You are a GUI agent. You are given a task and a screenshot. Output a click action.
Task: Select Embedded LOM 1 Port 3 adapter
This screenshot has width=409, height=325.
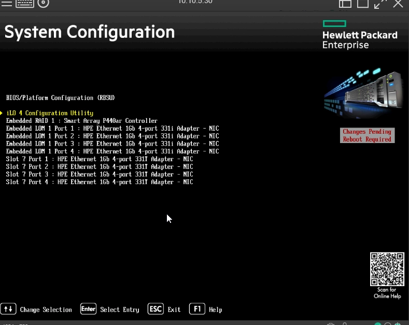coord(112,144)
